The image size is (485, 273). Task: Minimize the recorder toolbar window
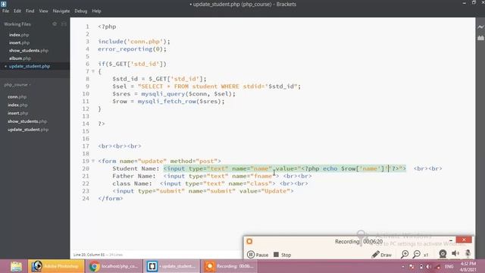coord(451,240)
